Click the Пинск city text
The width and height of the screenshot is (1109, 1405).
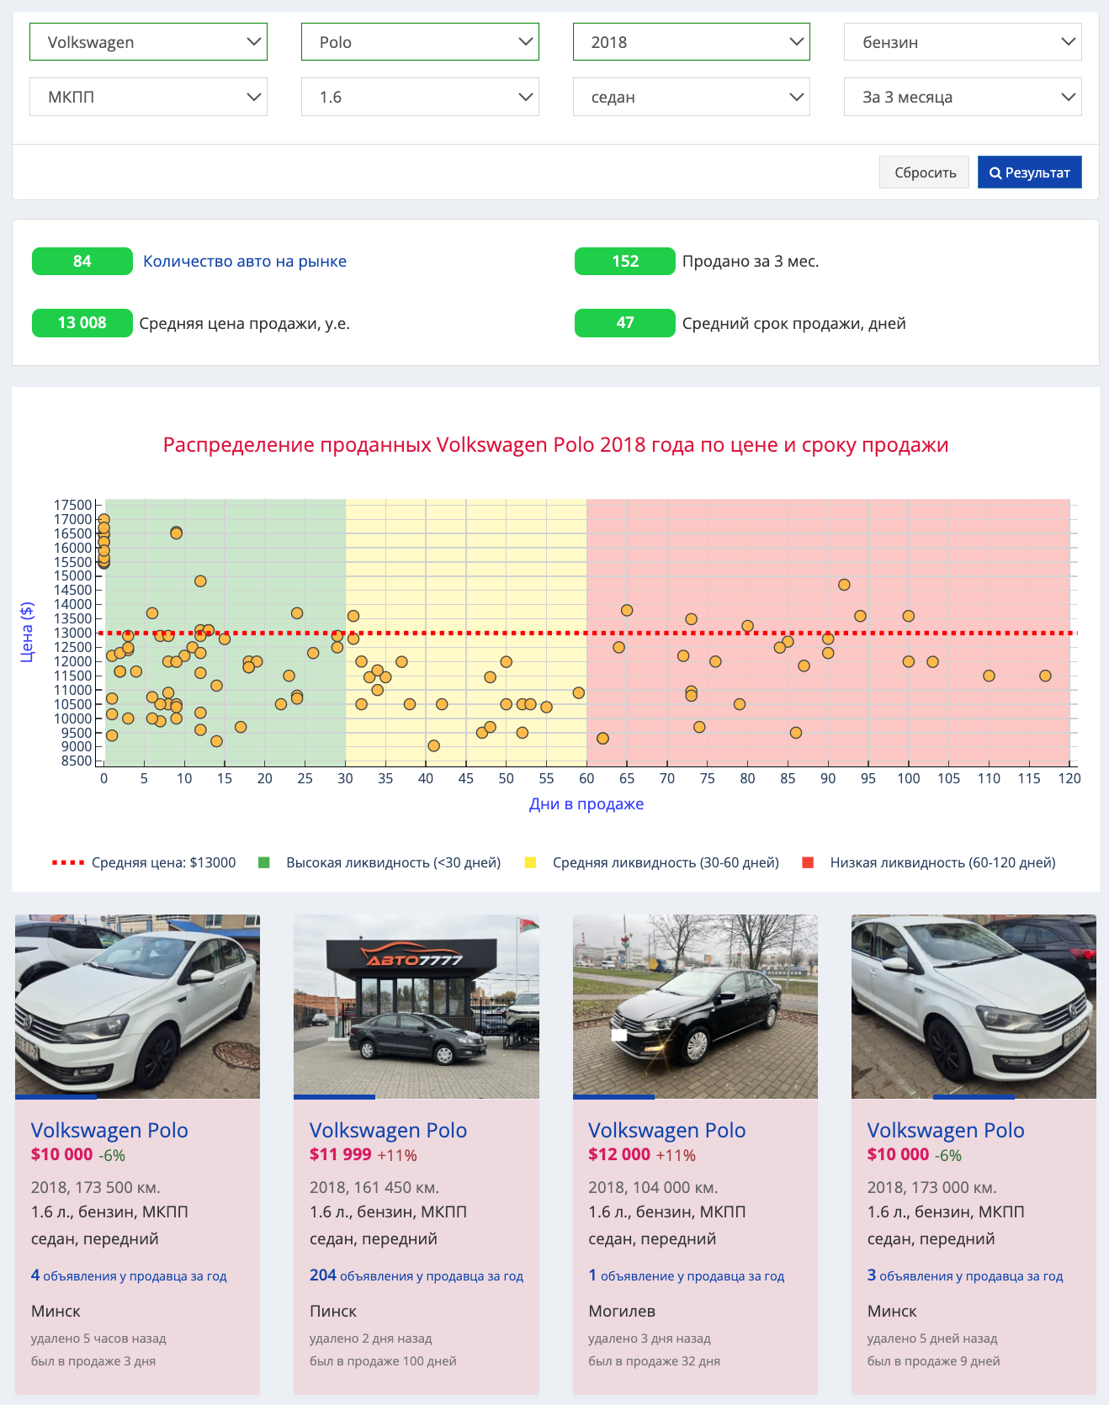point(333,1311)
